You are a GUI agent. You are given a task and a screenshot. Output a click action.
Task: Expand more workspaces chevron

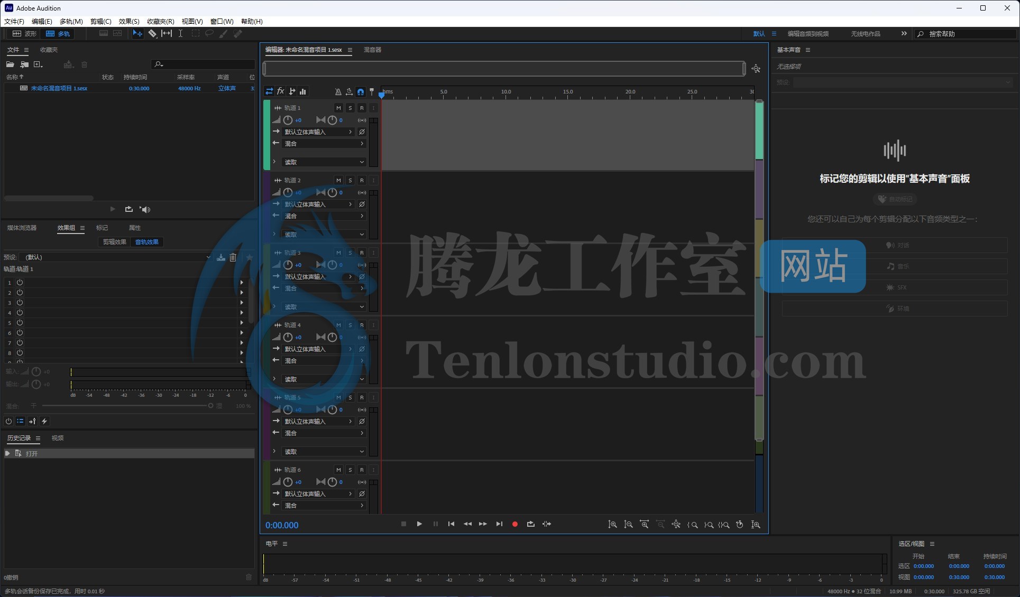(904, 33)
